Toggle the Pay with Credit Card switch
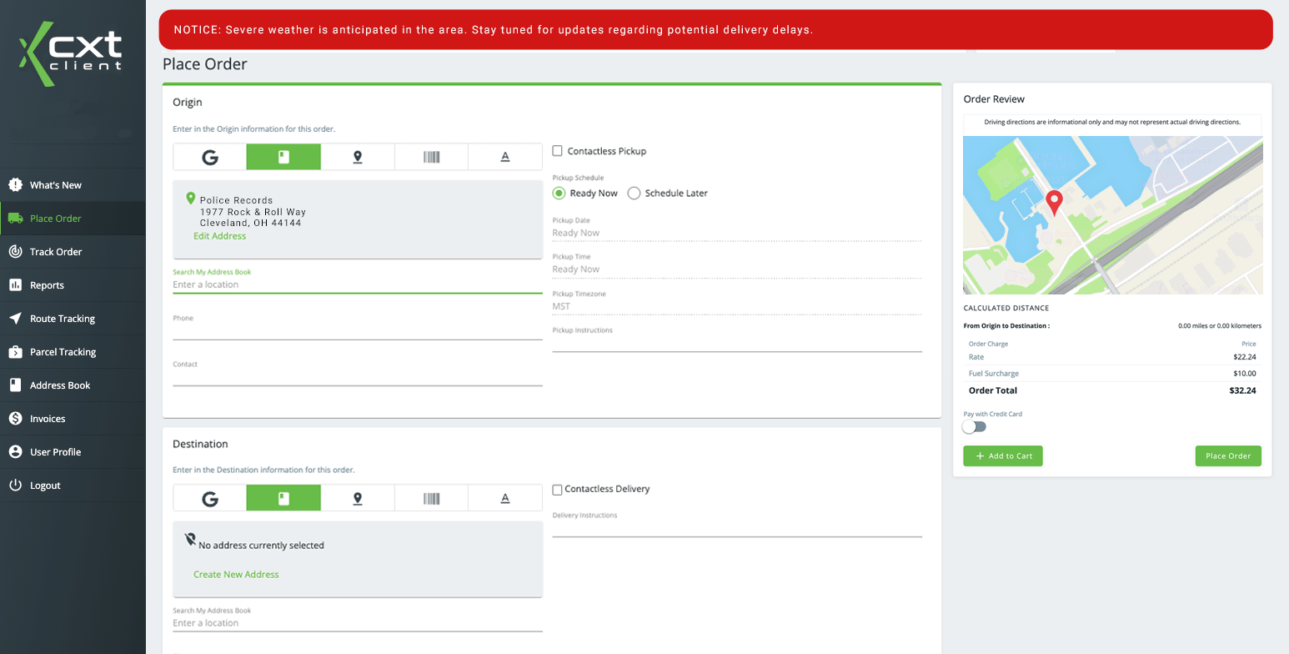Viewport: 1289px width, 654px height. point(974,426)
